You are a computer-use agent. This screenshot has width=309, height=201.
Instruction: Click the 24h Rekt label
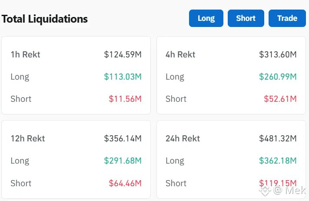coord(183,138)
